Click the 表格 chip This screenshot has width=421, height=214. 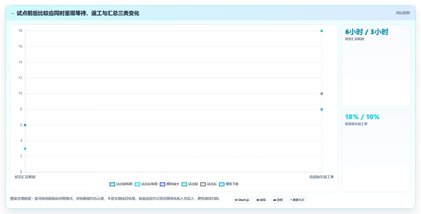coord(261,200)
